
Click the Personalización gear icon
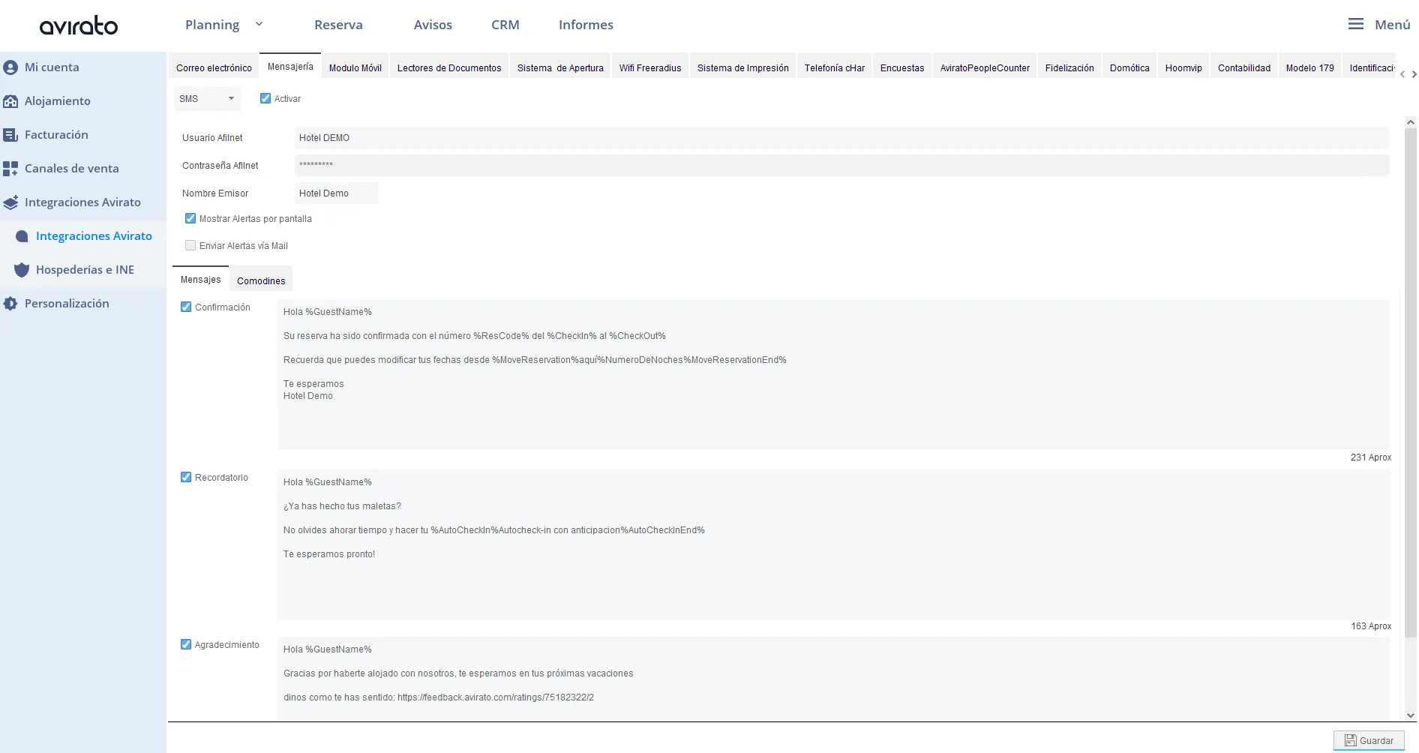coord(10,304)
